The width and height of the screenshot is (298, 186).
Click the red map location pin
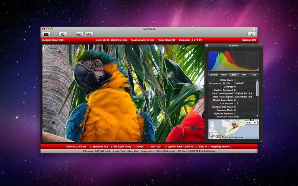234,125
